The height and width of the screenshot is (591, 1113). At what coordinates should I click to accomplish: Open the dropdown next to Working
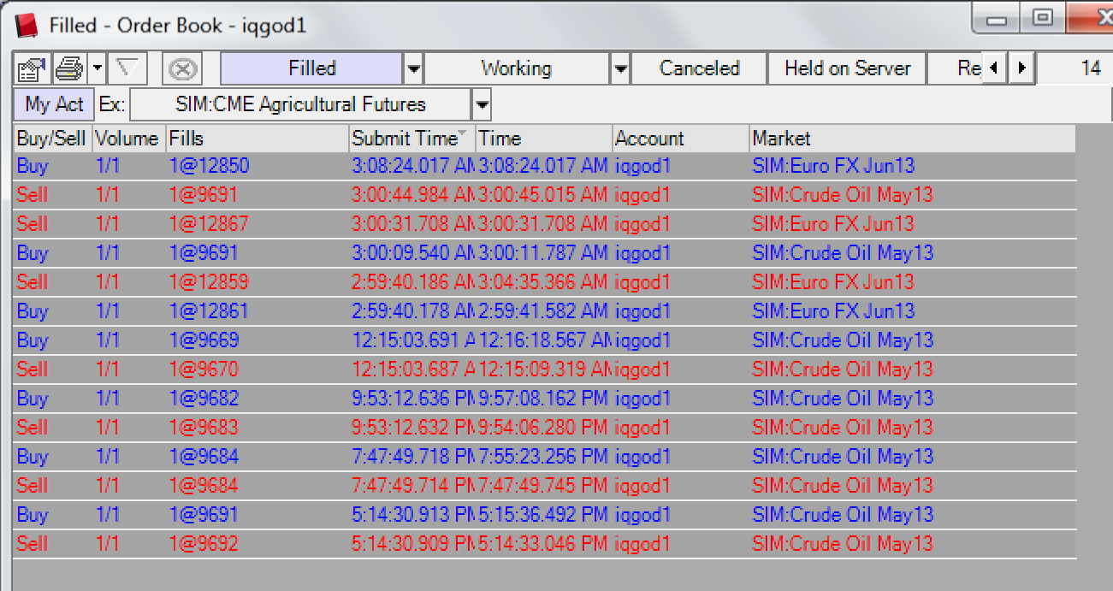tap(621, 68)
